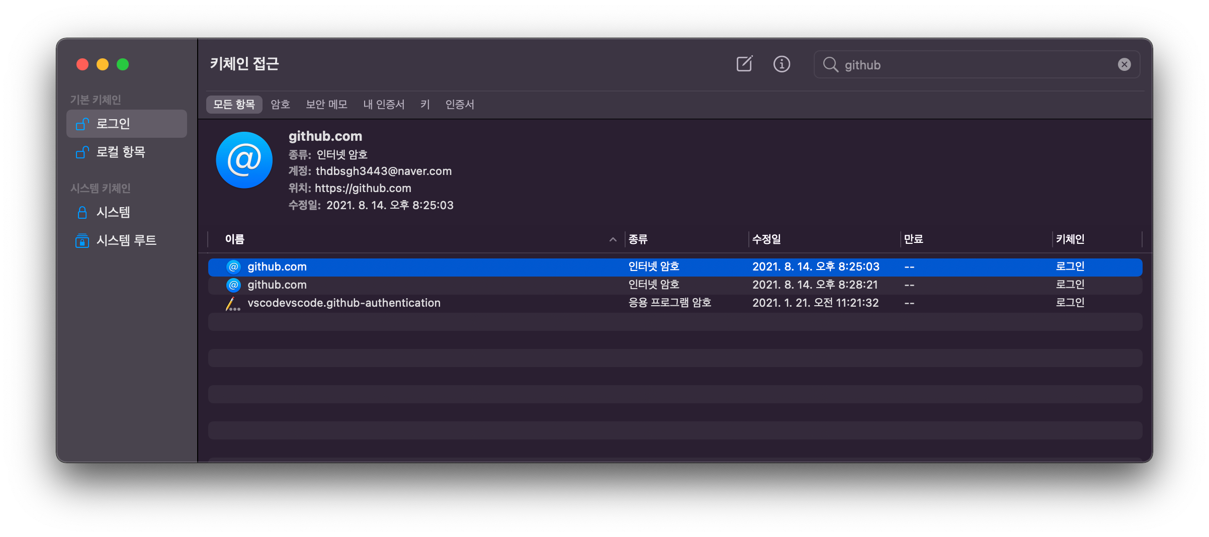The width and height of the screenshot is (1209, 537).
Task: Close the Keychain Access window with red button
Action: tap(82, 64)
